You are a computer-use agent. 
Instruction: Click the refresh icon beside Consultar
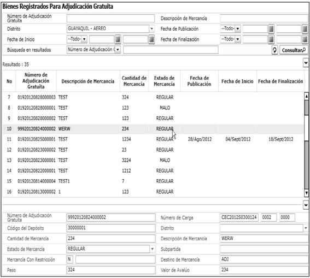click(274, 50)
